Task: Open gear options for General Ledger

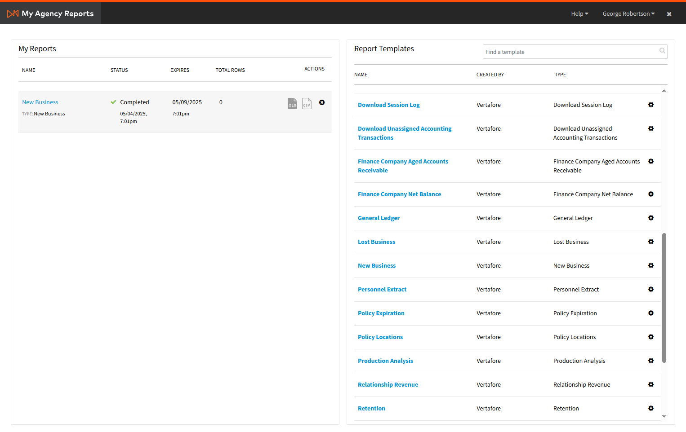Action: [x=651, y=218]
